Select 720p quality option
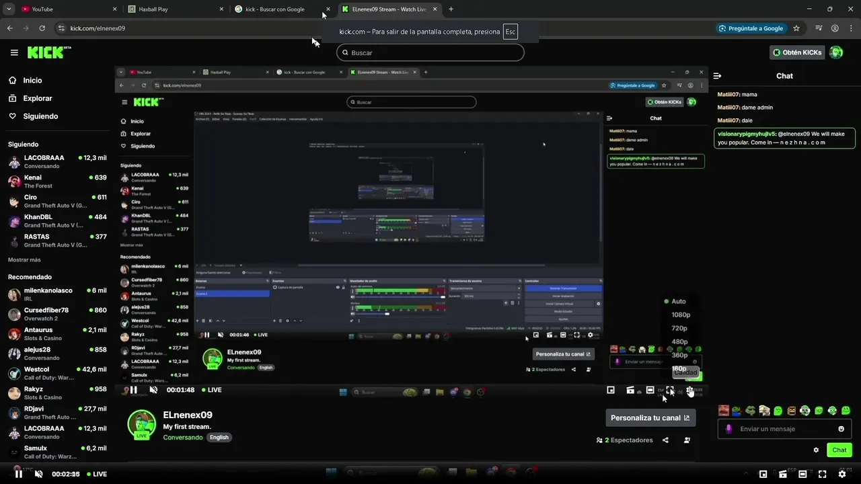The width and height of the screenshot is (861, 484). [x=679, y=328]
